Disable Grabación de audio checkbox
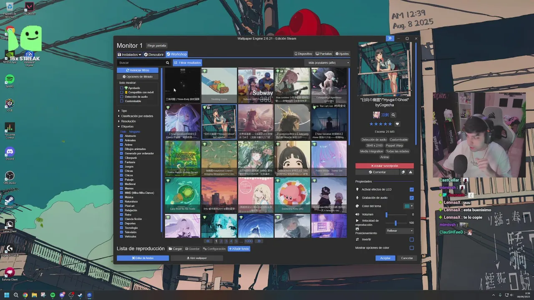The height and width of the screenshot is (300, 534). (x=412, y=198)
